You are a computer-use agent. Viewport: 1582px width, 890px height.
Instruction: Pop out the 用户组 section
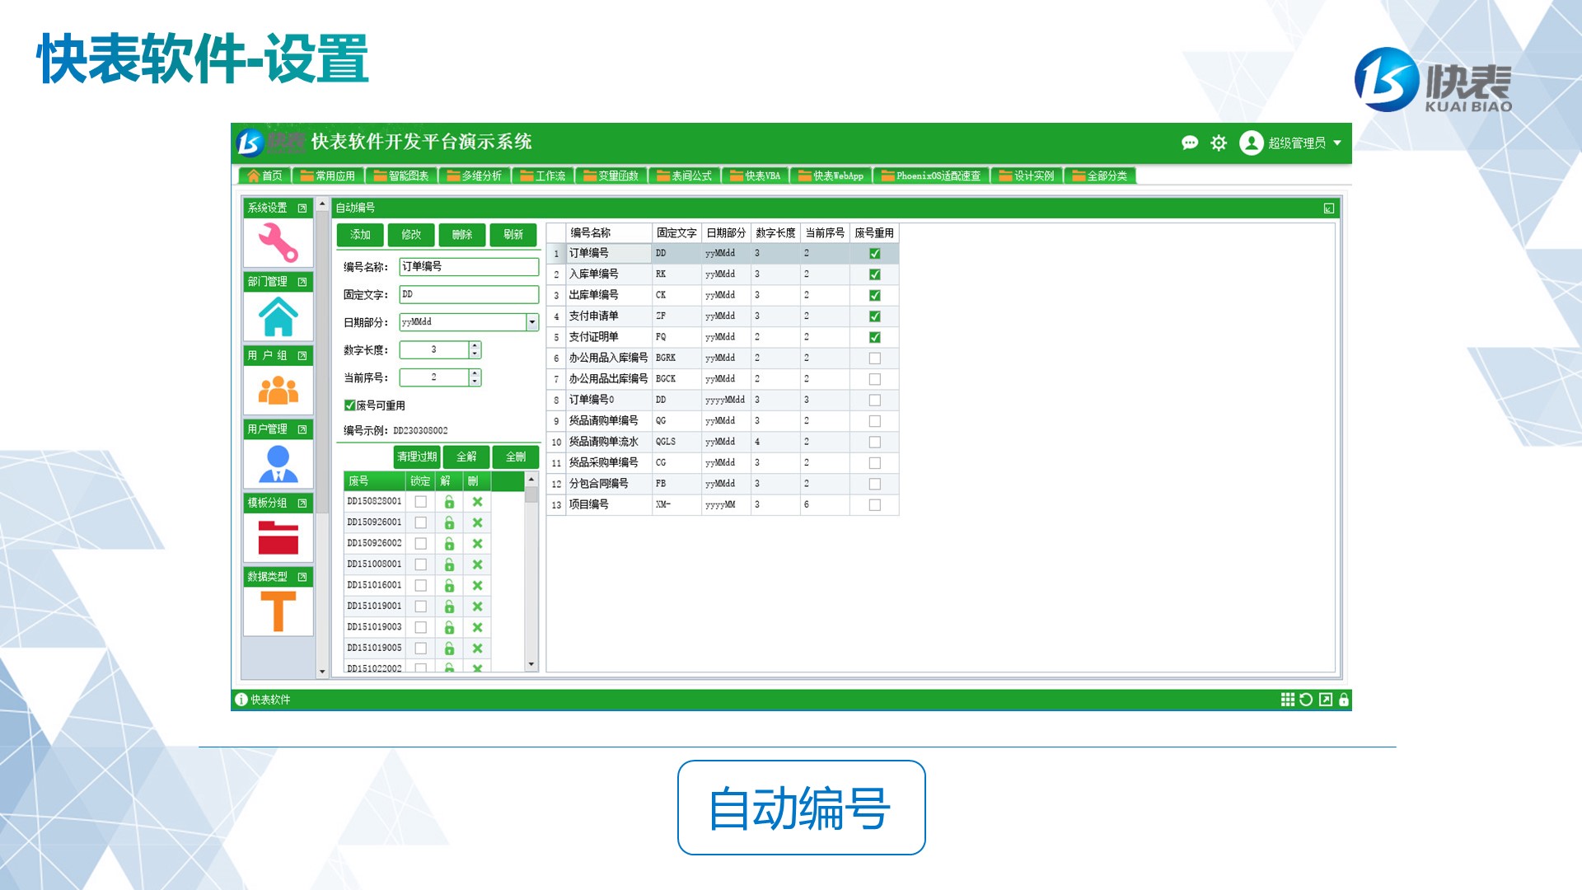coord(302,356)
